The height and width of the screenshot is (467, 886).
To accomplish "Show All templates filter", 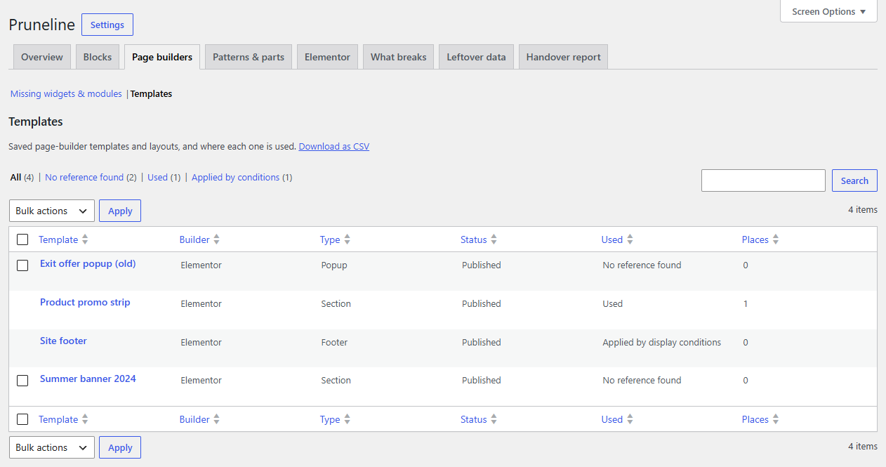I will [x=15, y=177].
